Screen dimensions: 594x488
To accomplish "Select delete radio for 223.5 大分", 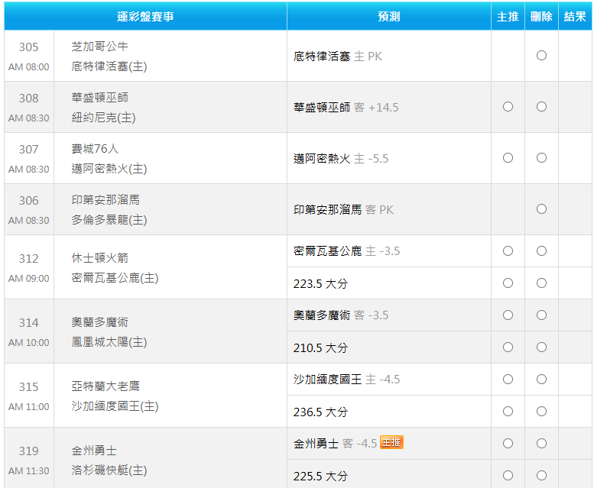I will (541, 283).
